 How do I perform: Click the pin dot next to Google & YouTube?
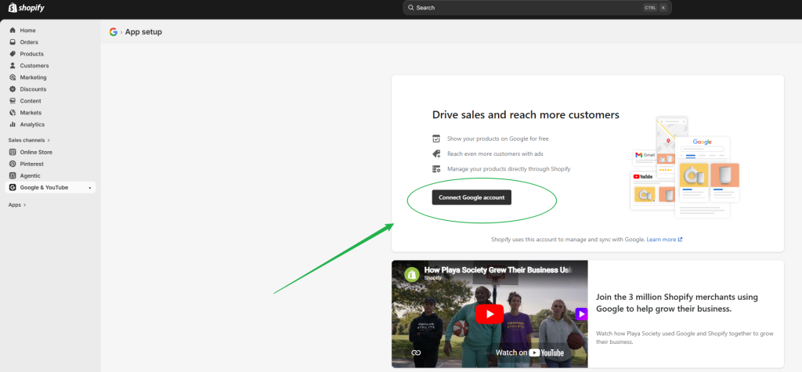(x=90, y=188)
